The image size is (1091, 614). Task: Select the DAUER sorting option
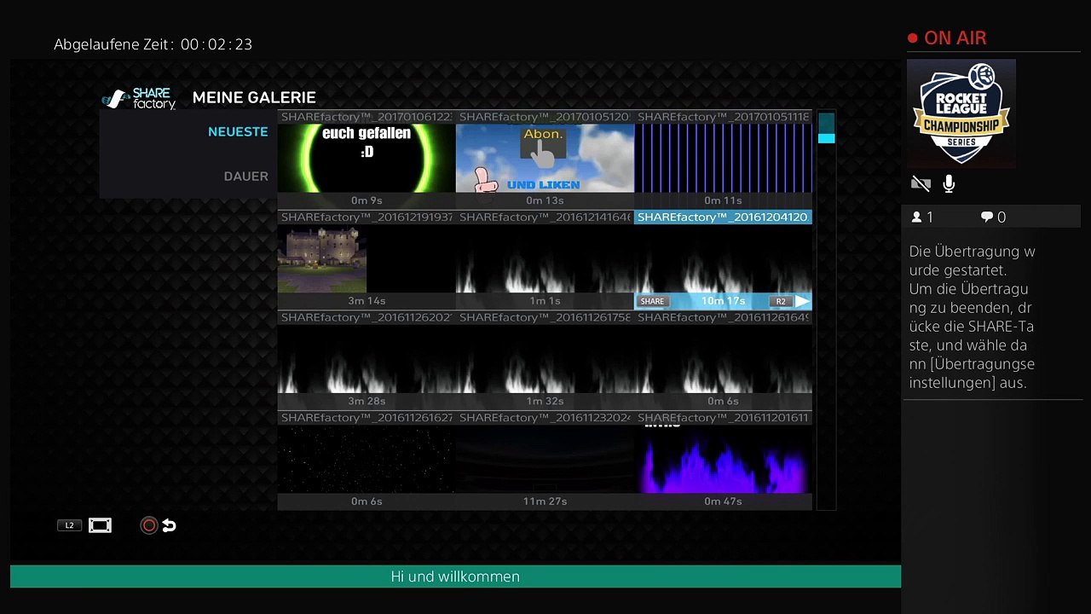pyautogui.click(x=246, y=177)
